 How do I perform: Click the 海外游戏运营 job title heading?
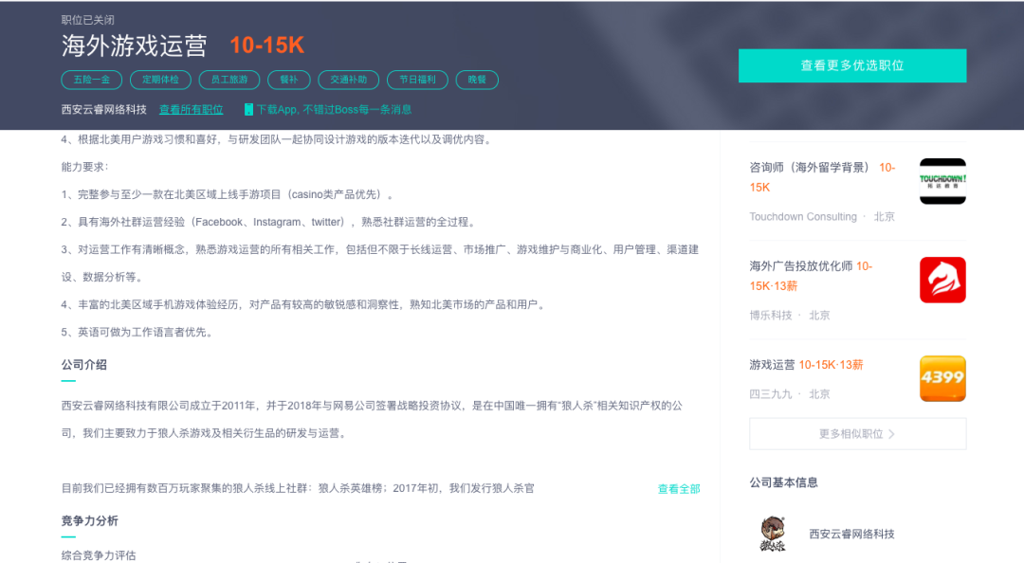(134, 45)
